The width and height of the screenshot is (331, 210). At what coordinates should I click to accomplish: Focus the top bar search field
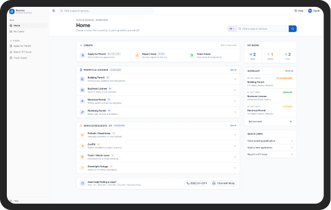(x=106, y=11)
